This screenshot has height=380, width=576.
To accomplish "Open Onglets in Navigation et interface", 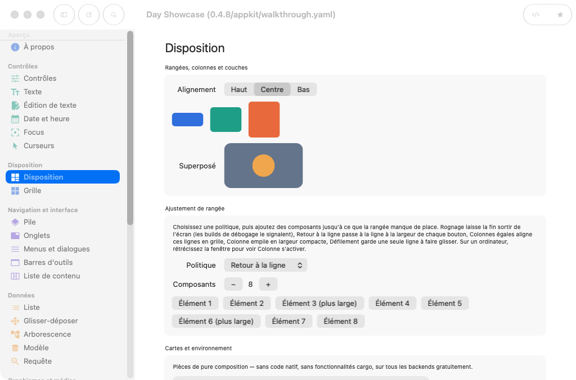I will 62,236.
